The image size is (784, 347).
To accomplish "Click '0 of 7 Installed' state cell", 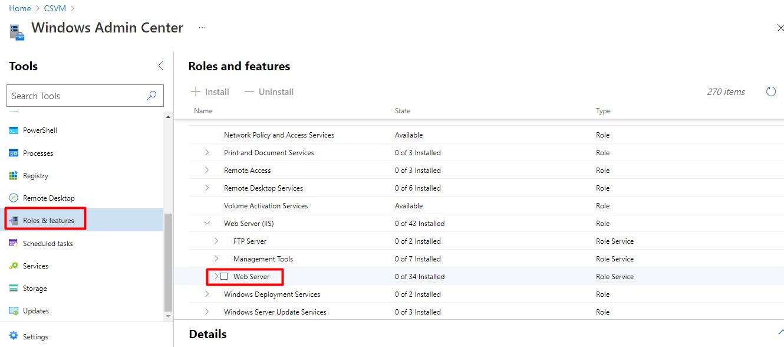I will 418,259.
